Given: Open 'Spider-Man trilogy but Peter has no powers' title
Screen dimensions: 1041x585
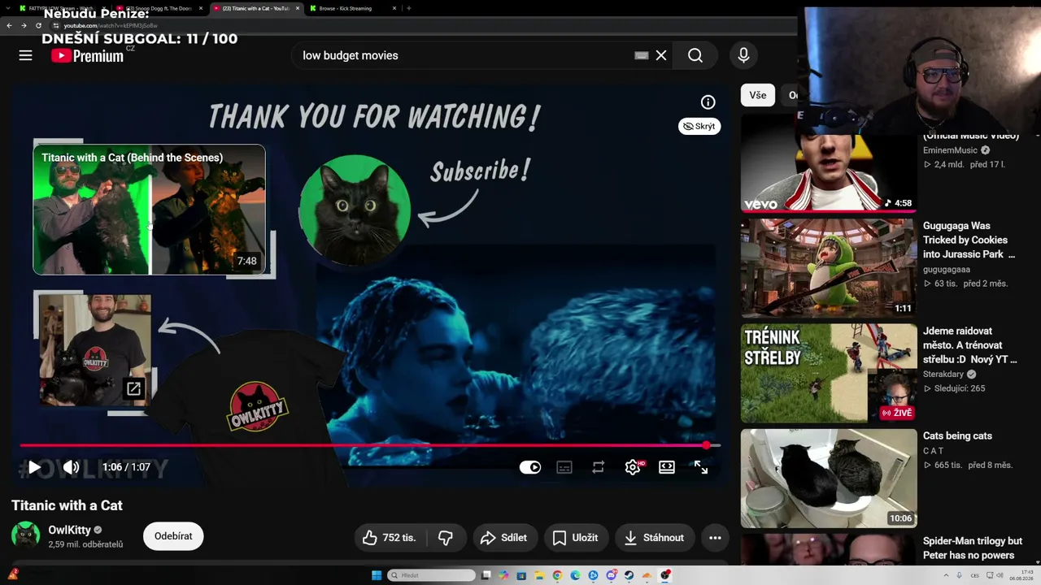Looking at the screenshot, I should [973, 548].
